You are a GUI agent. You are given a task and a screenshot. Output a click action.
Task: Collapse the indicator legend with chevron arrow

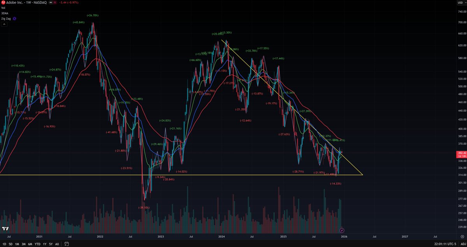[4, 24]
